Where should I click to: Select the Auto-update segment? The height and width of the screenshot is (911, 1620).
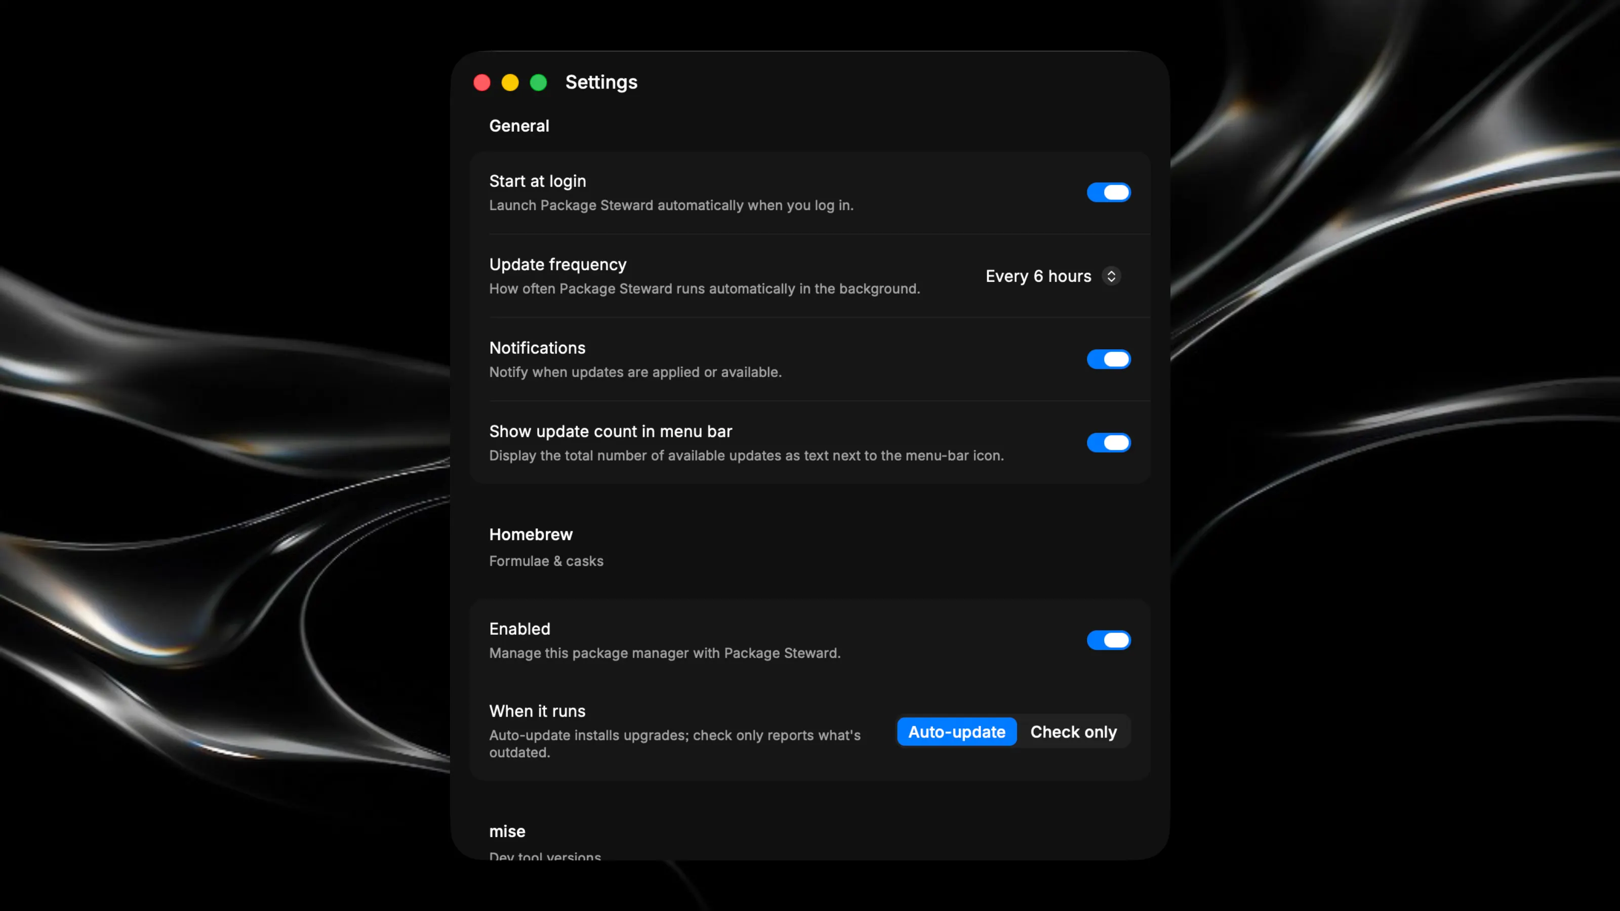956,732
